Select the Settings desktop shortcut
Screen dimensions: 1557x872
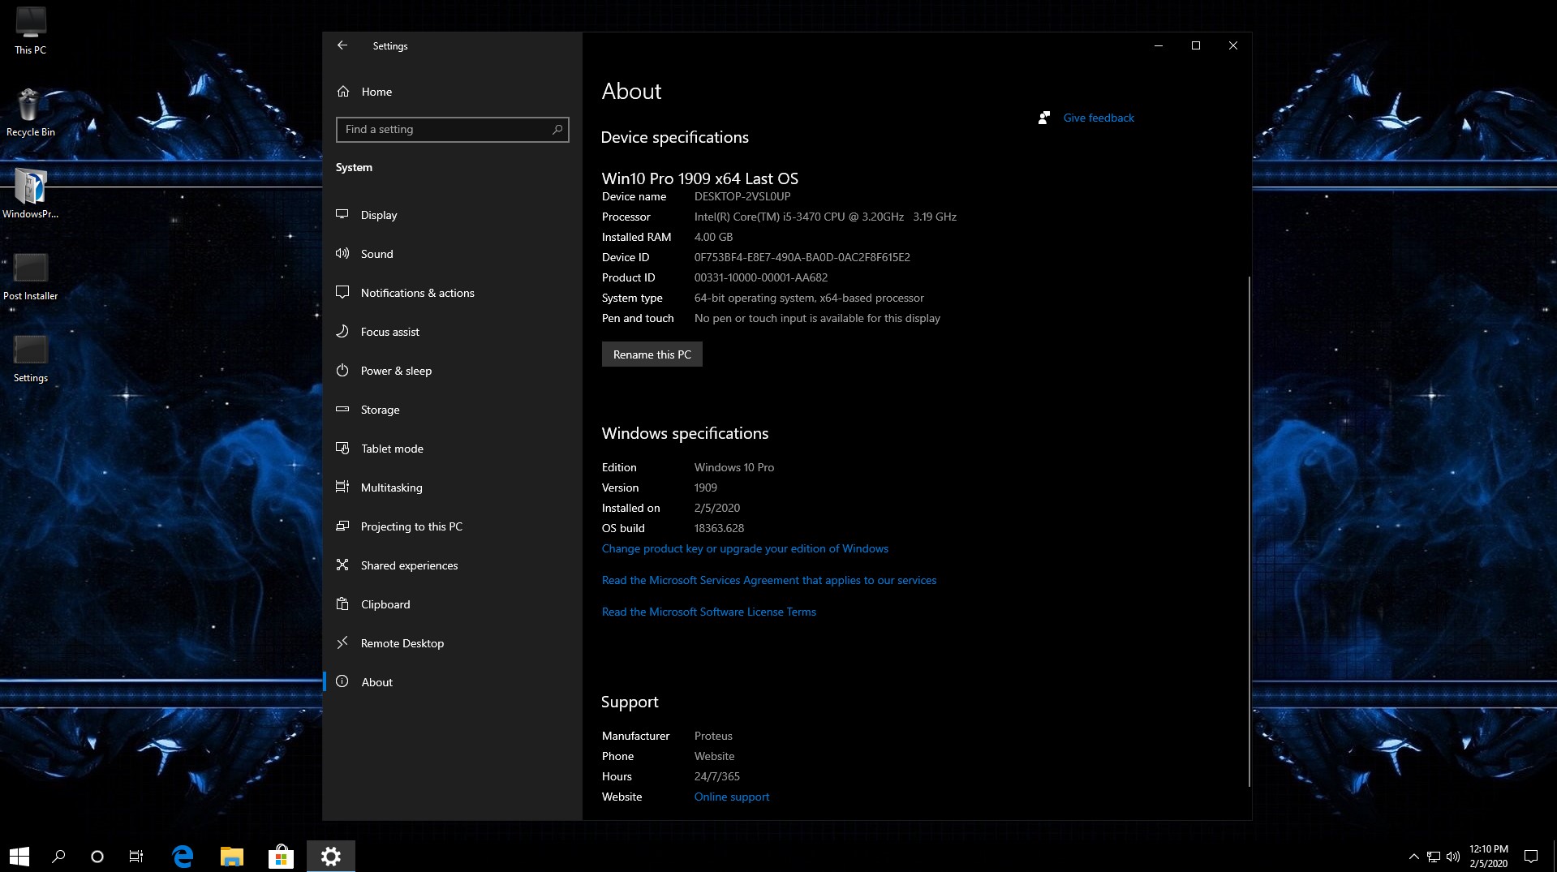pos(31,359)
